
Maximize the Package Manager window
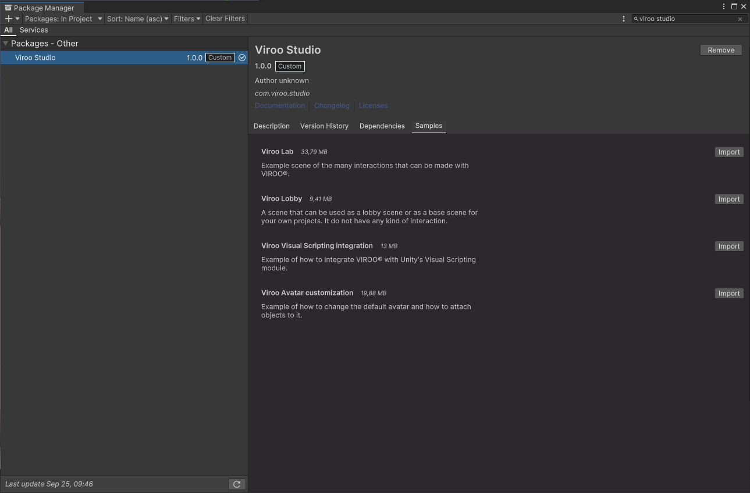734,6
